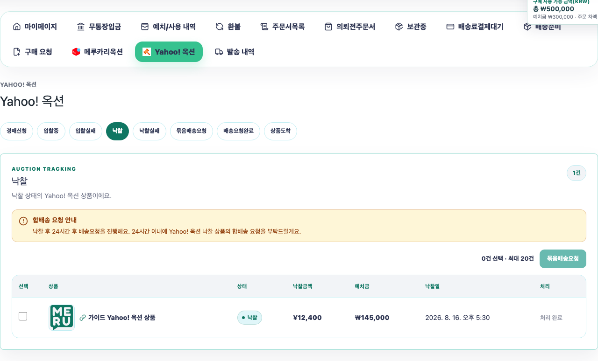Click the 1건 count badge
Screen dimensions: 598x361
pyautogui.click(x=577, y=173)
